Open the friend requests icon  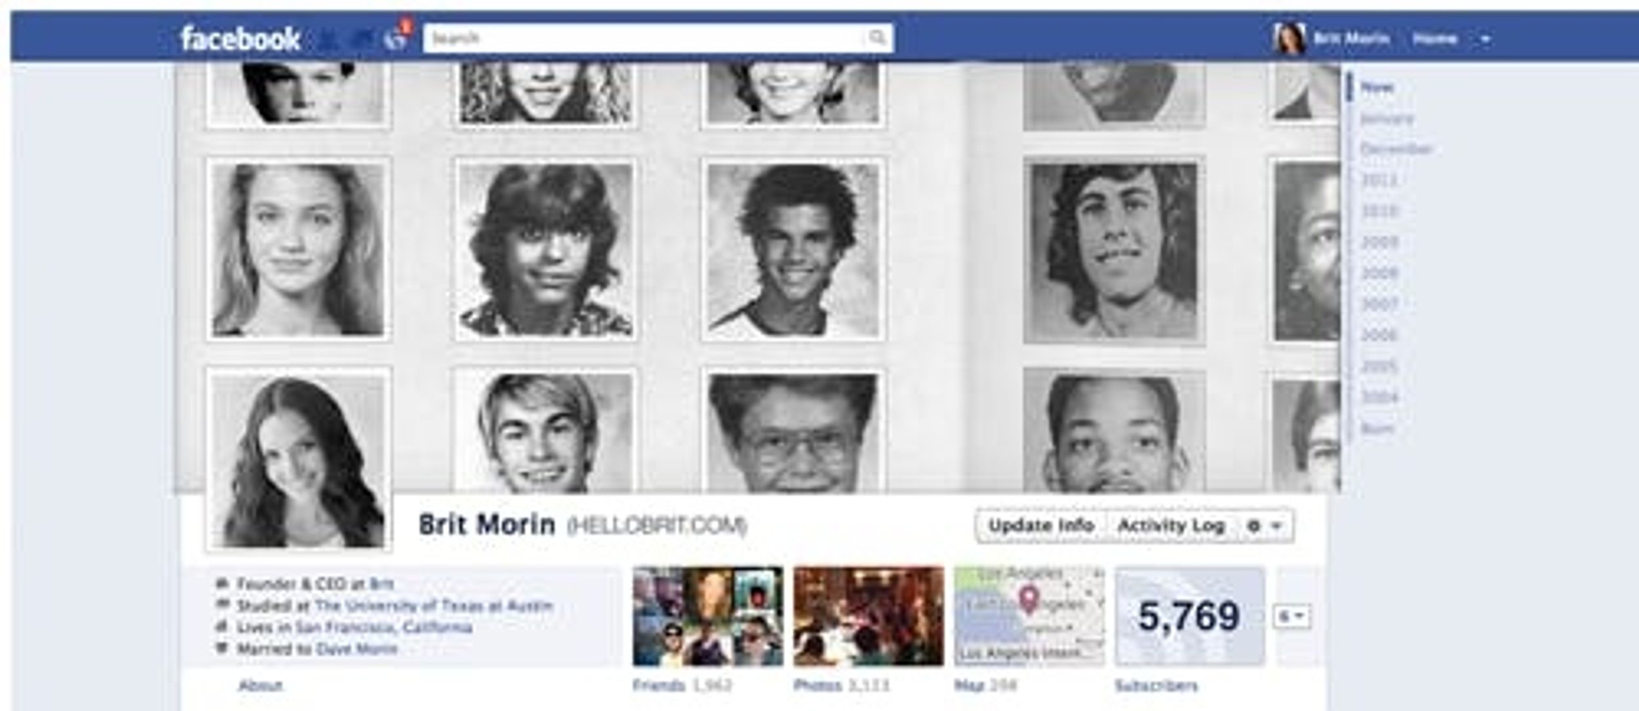[x=330, y=40]
